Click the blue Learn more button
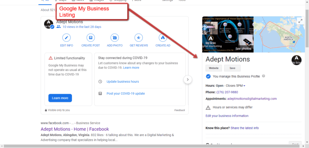The width and height of the screenshot is (309, 148). coord(60,98)
